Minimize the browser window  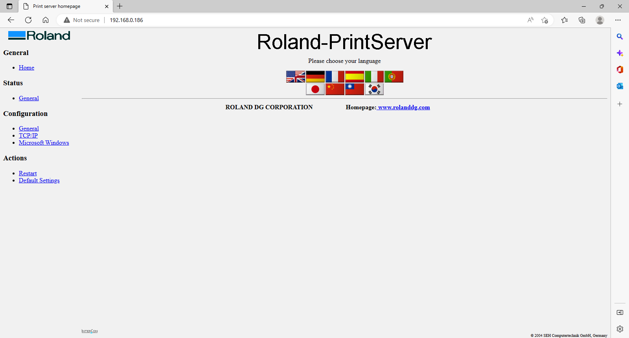coord(584,6)
